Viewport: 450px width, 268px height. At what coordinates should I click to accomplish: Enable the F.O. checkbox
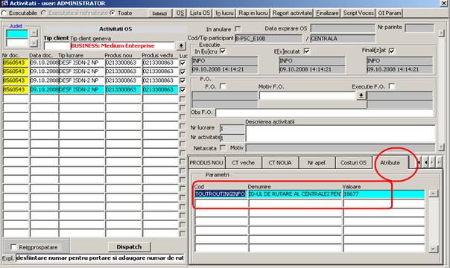click(x=223, y=86)
